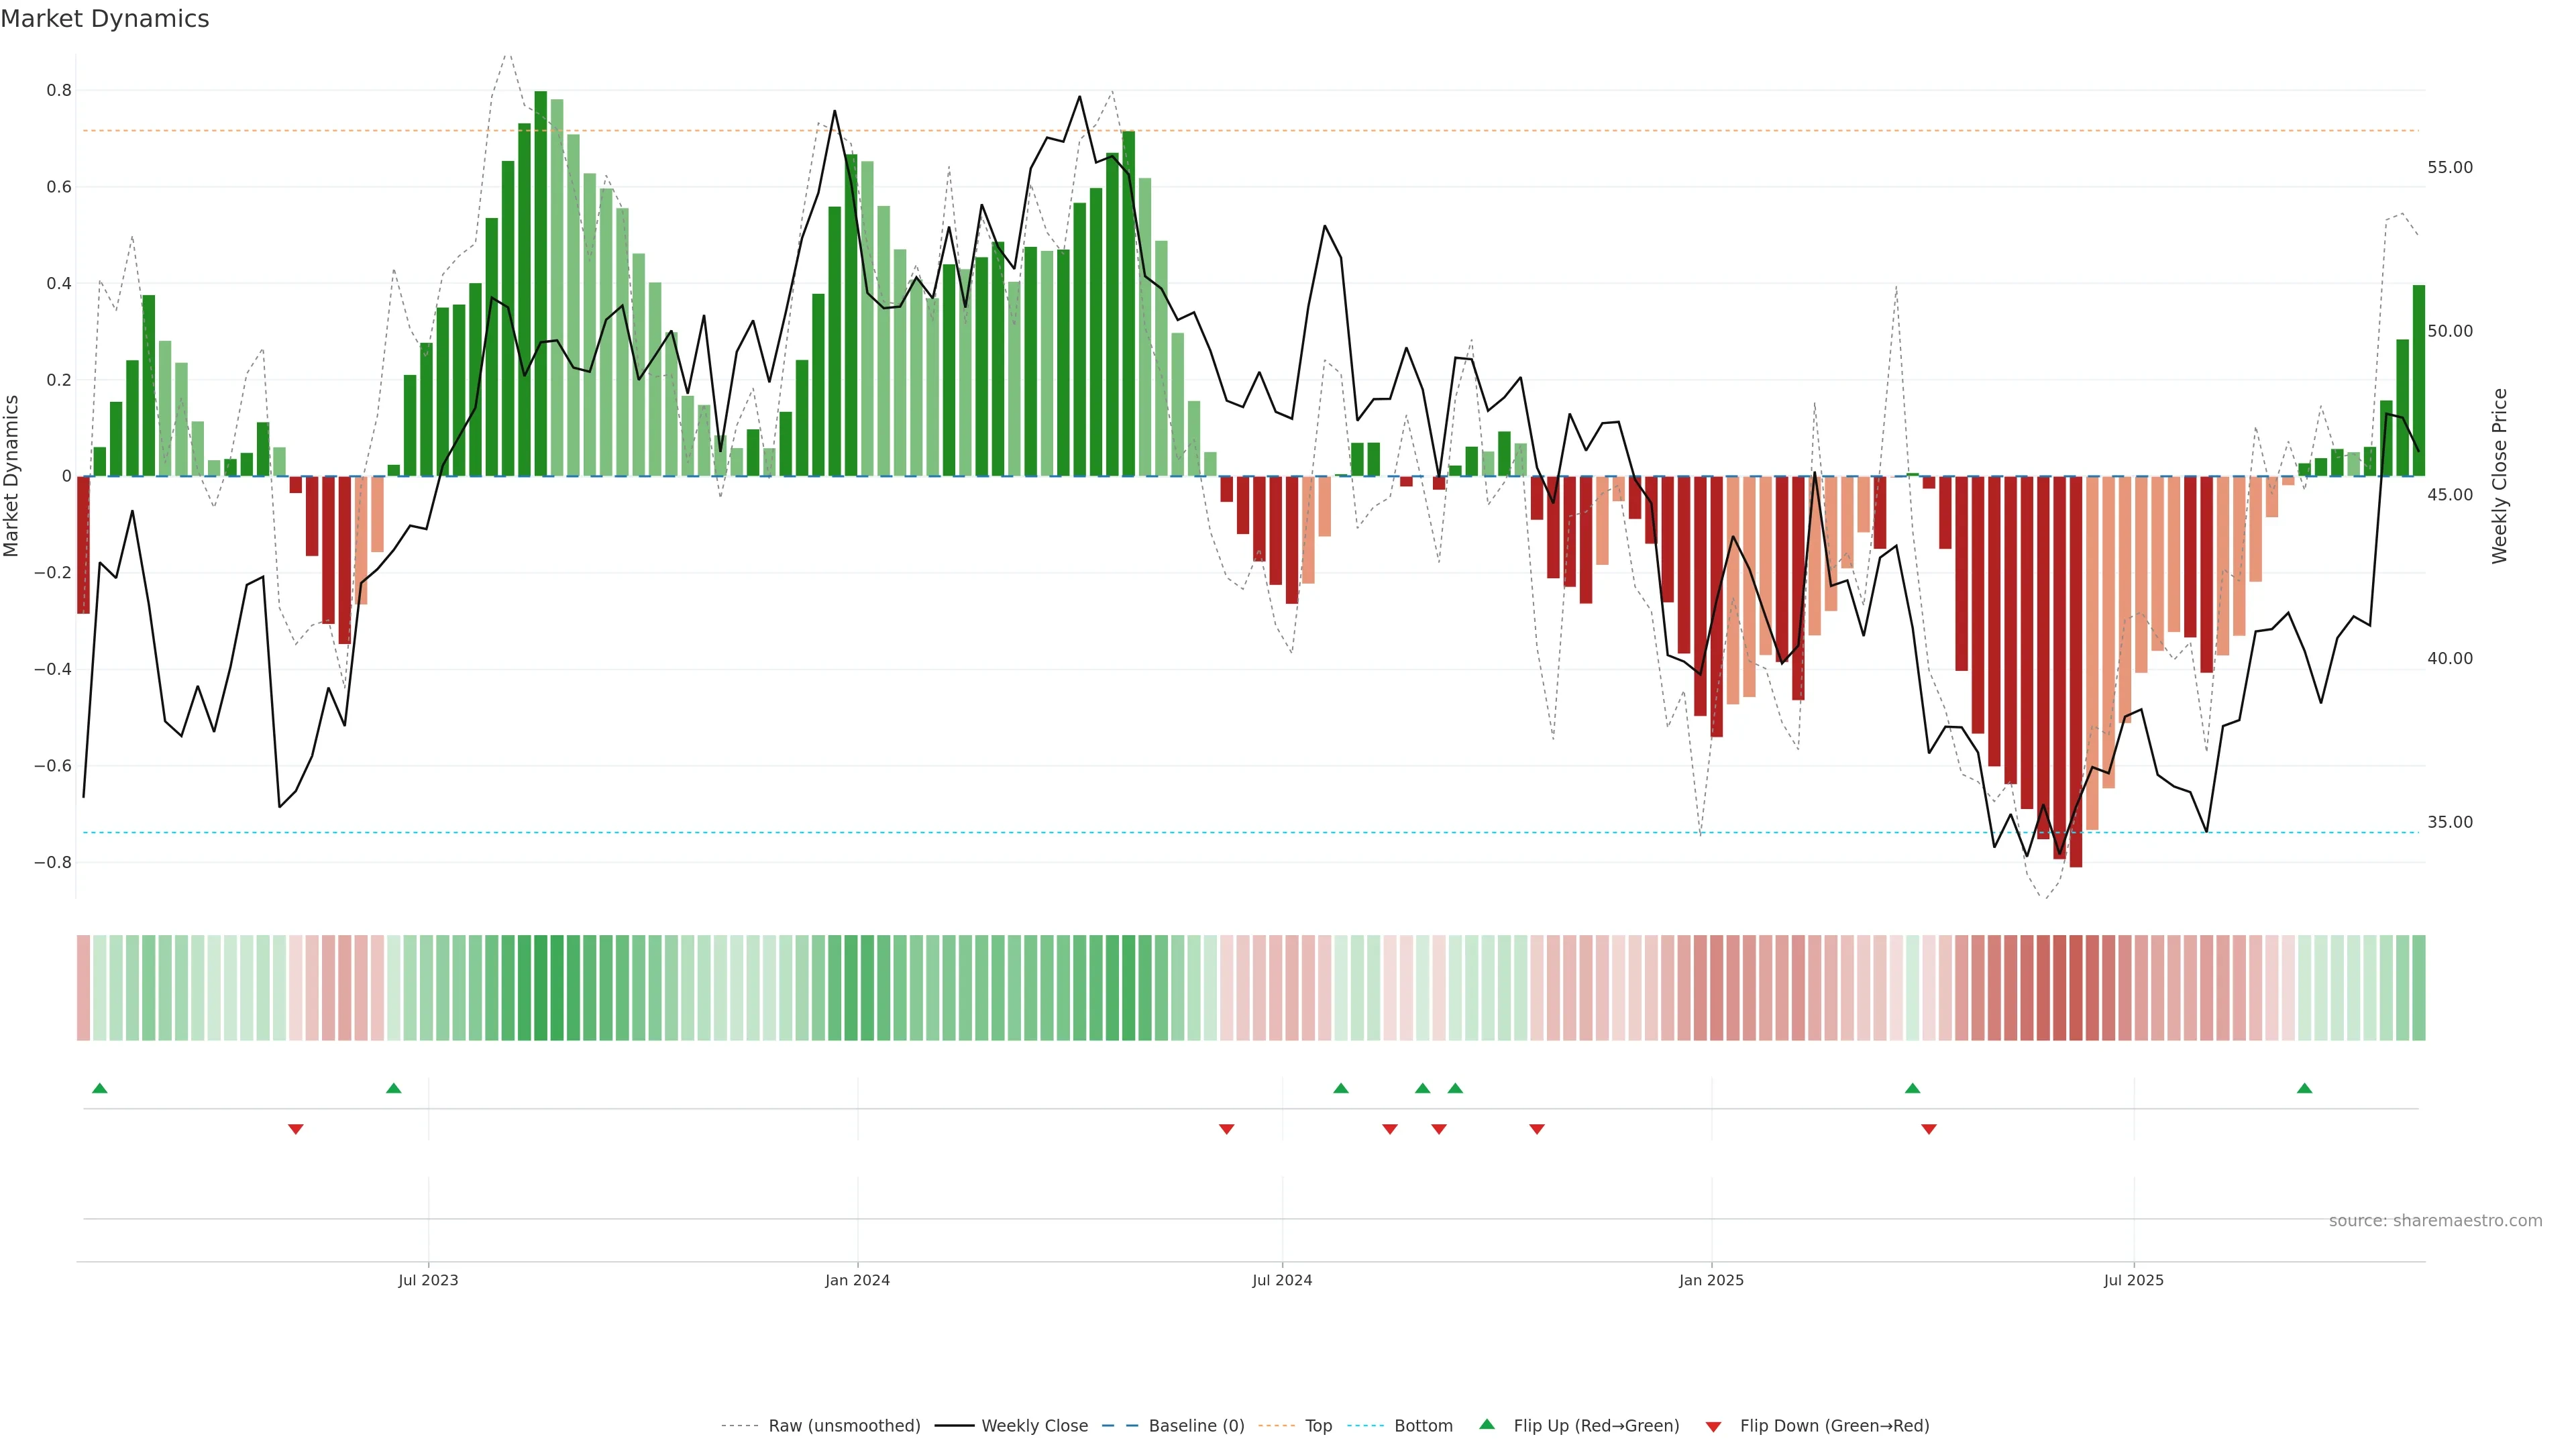Click the Jan 2024 x-axis label
This screenshot has width=2576, height=1449.
[x=857, y=1280]
